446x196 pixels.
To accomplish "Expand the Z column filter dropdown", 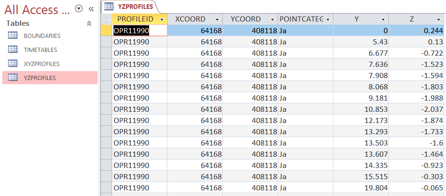I will pyautogui.click(x=439, y=19).
